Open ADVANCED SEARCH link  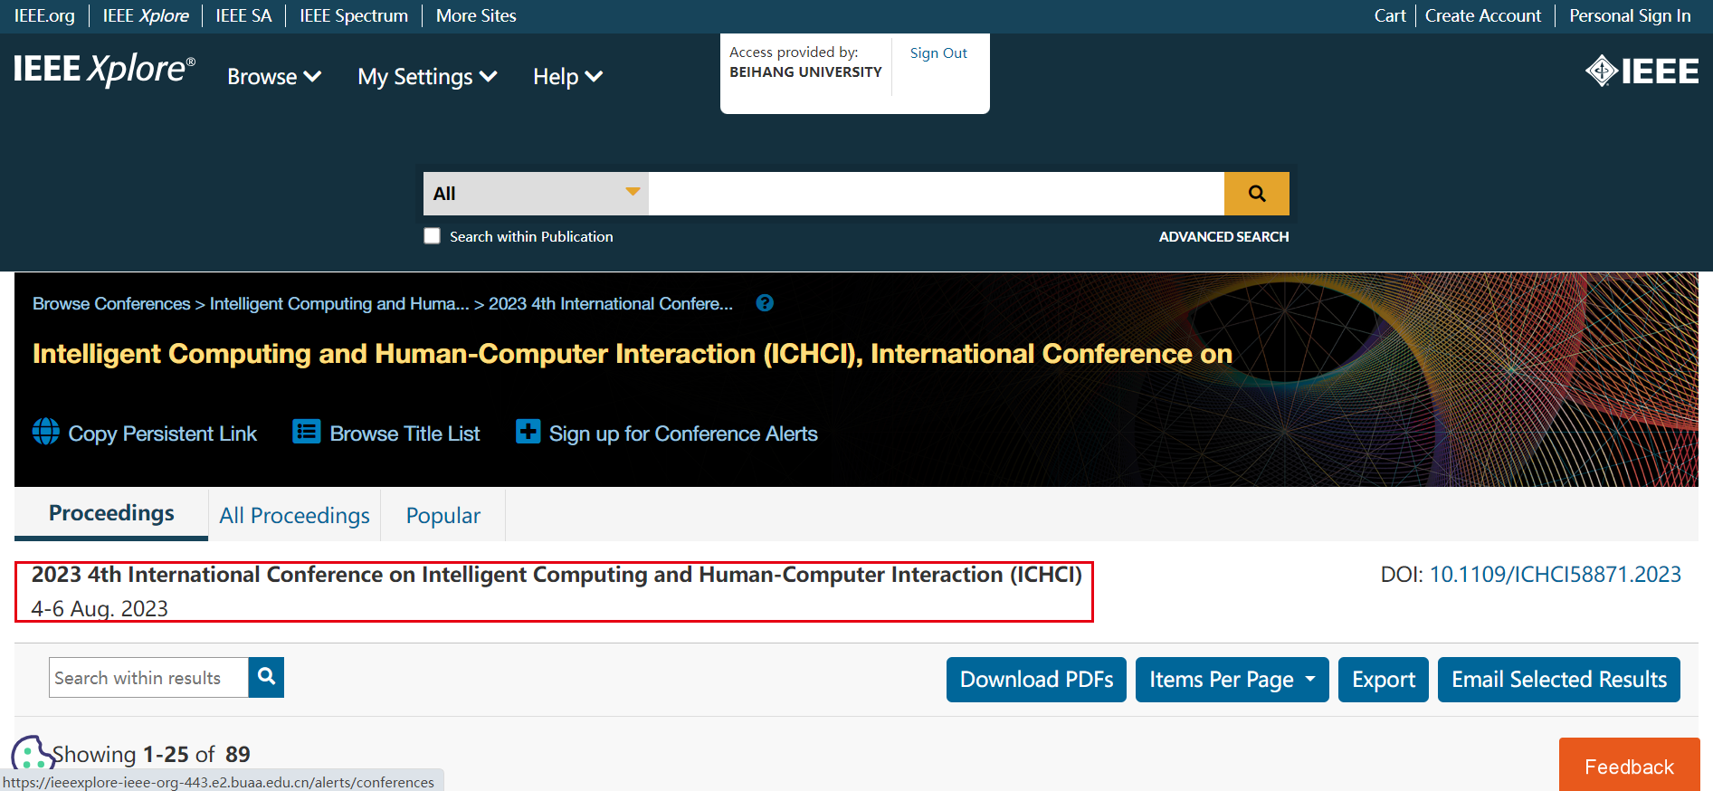pyautogui.click(x=1223, y=236)
